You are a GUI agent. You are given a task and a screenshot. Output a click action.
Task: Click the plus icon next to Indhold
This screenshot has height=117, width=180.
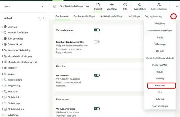[44, 18]
